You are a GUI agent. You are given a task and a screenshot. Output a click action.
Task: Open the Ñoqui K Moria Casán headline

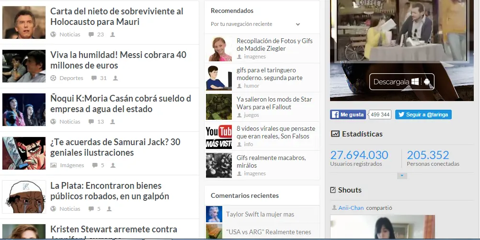(121, 103)
